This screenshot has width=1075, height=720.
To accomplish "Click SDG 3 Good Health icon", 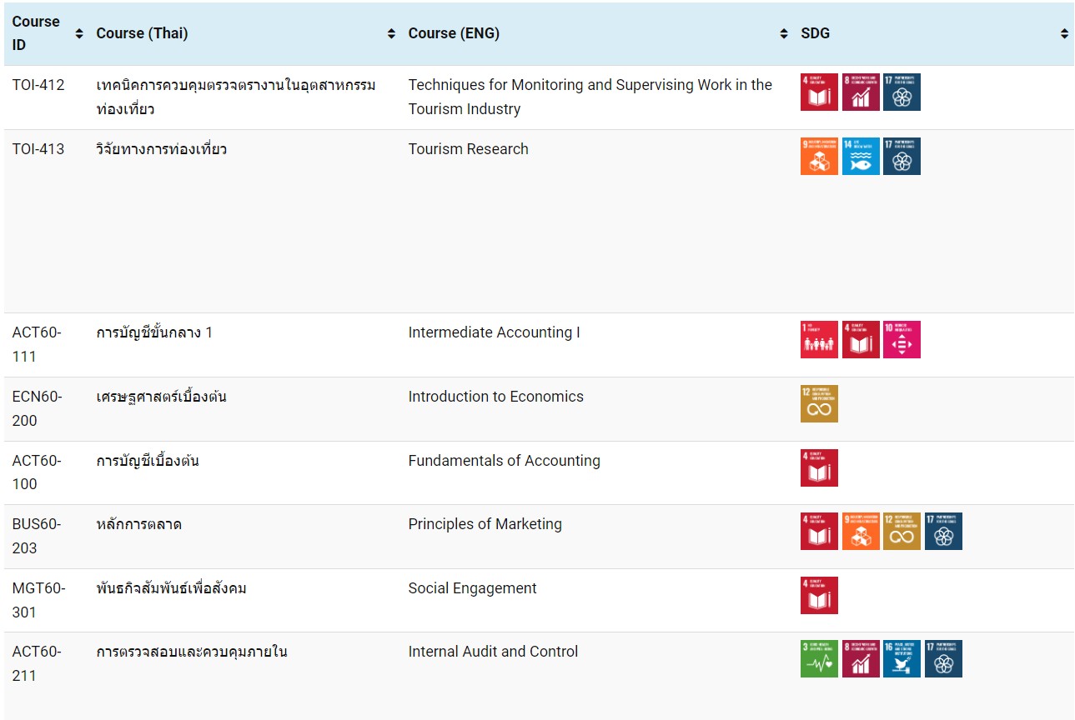I will [x=819, y=659].
